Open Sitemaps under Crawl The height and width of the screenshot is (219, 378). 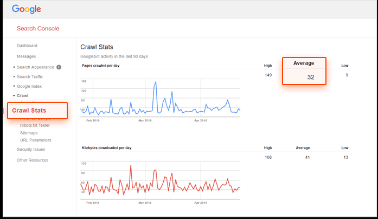pos(29,132)
